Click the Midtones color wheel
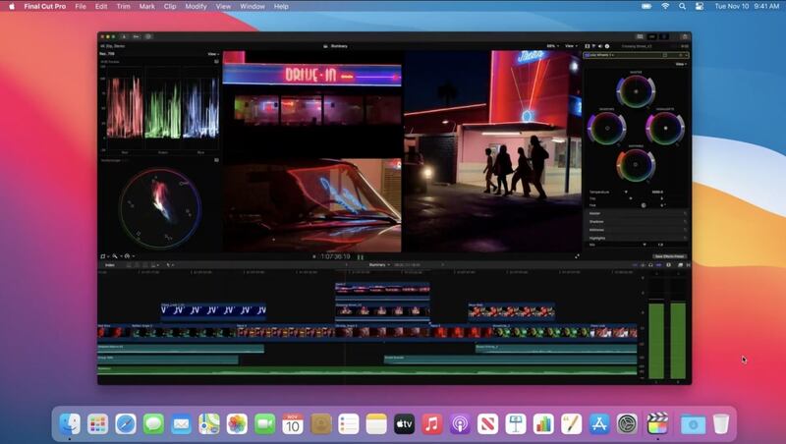786x444 pixels. click(636, 164)
